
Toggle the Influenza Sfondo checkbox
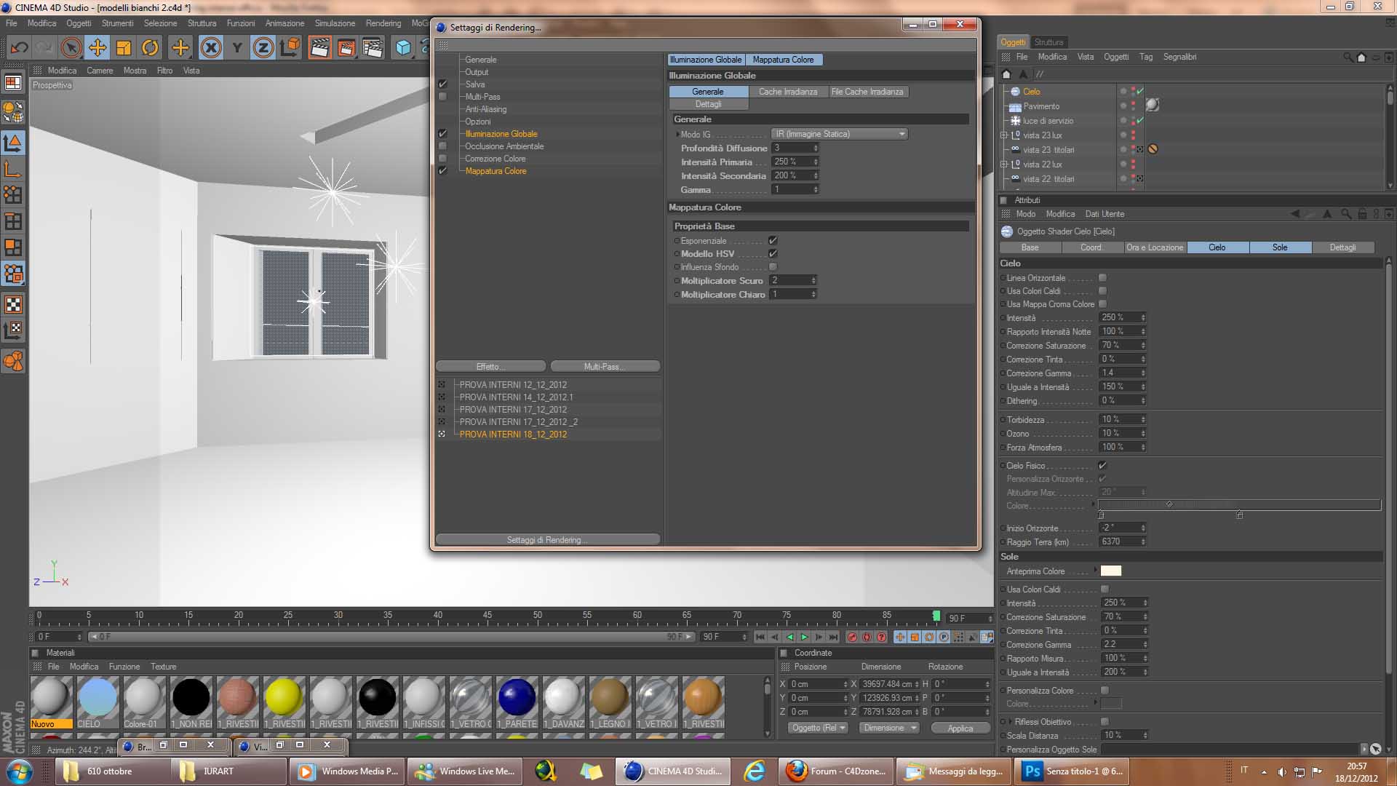click(x=773, y=267)
